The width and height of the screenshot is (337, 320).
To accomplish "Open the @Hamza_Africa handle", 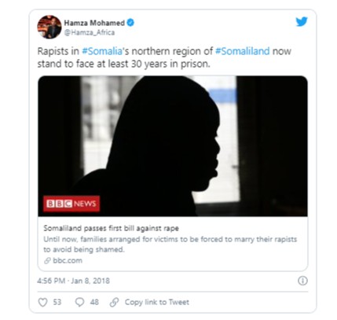I will pyautogui.click(x=90, y=32).
